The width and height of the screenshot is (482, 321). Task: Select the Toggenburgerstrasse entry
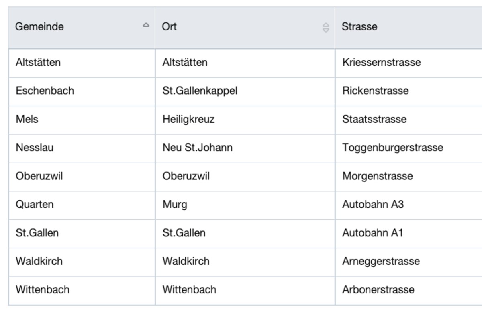pos(392,147)
